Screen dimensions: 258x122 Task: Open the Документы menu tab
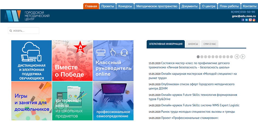point(189,6)
